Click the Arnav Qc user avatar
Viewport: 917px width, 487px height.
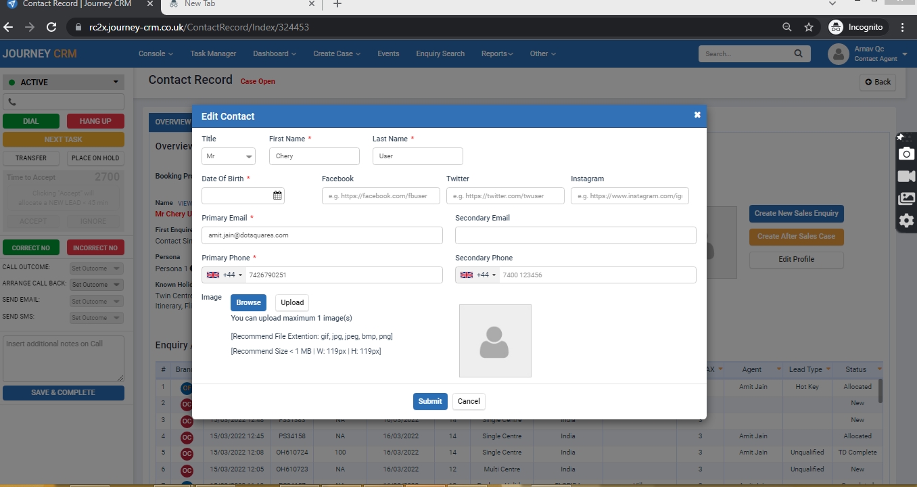point(839,54)
